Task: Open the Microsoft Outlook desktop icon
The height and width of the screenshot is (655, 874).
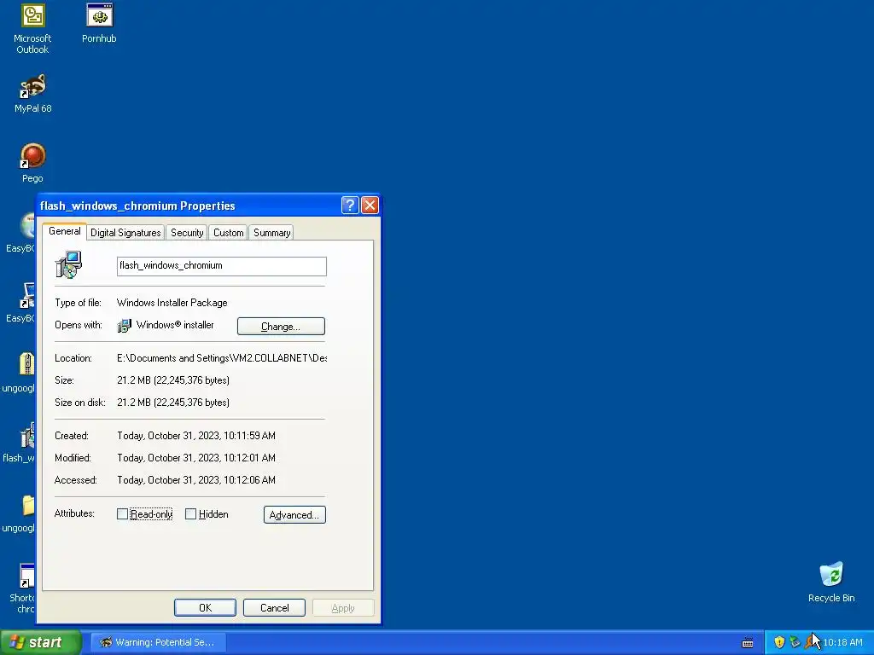Action: tap(33, 15)
